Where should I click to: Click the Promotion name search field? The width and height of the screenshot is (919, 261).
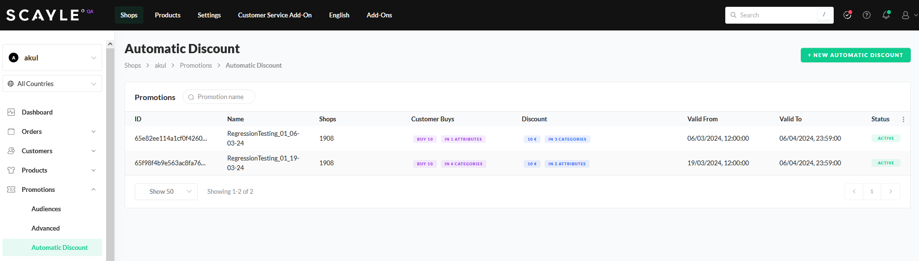coord(220,97)
